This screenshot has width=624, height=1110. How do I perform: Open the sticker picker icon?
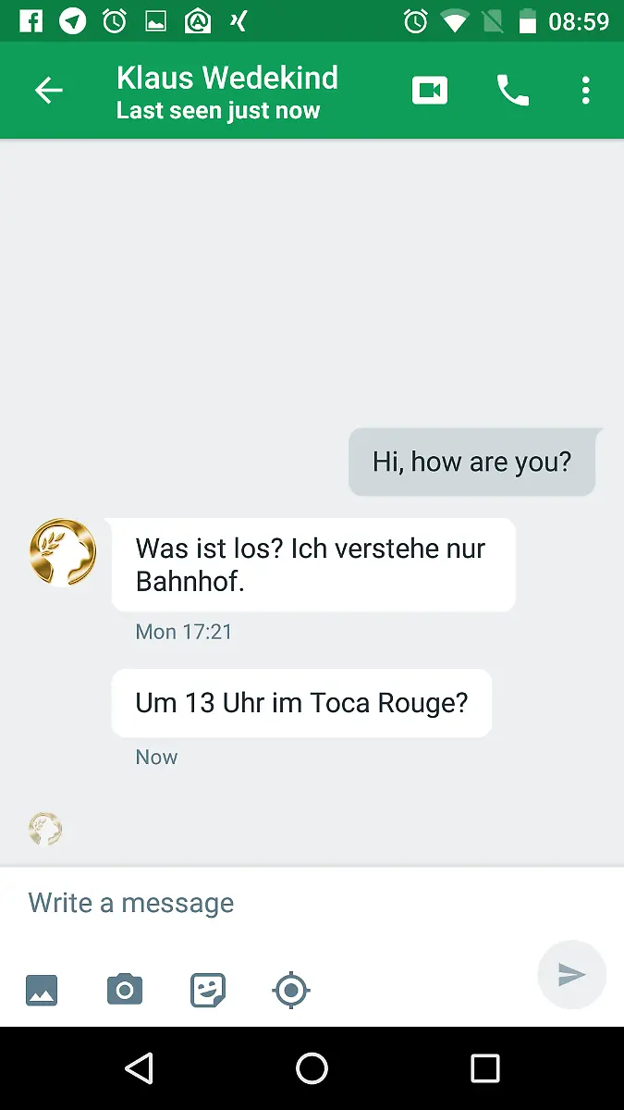click(x=208, y=991)
